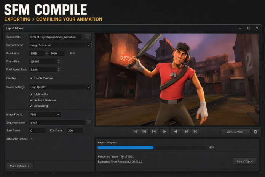Disable the Antialiasing checkbox
265x177 pixels.
coord(31,106)
